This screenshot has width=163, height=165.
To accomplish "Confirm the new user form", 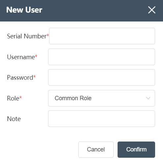I will 136,149.
